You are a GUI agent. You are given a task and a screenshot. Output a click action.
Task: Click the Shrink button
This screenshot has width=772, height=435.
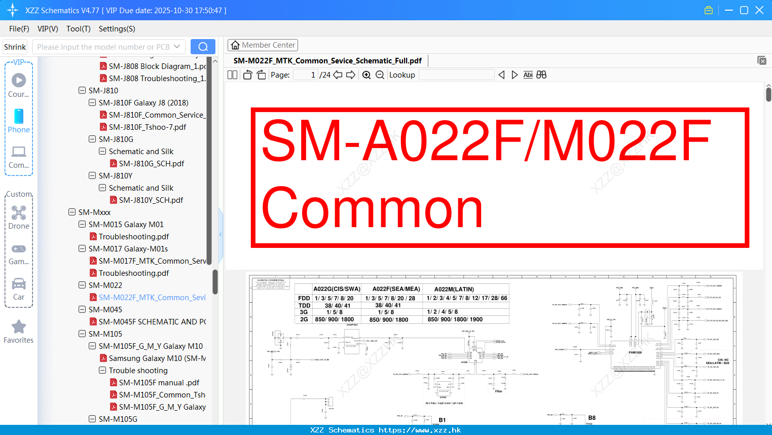click(x=15, y=47)
